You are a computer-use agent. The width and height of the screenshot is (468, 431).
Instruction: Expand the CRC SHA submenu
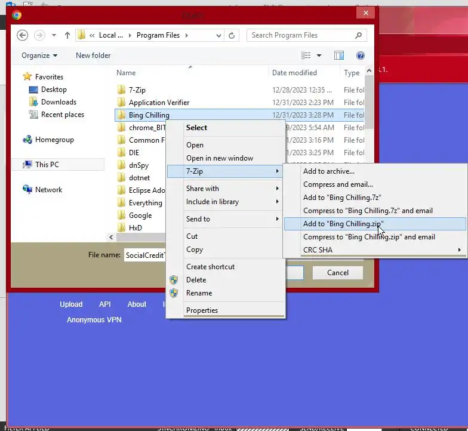tap(375, 250)
